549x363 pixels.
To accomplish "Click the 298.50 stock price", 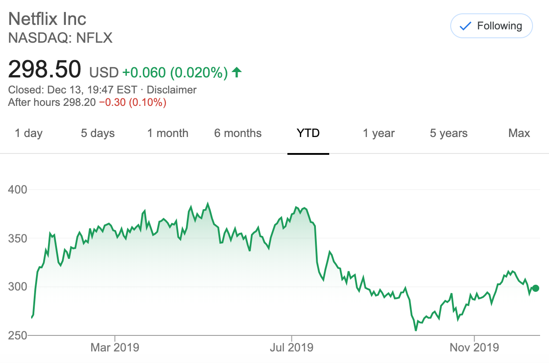I will coord(44,70).
